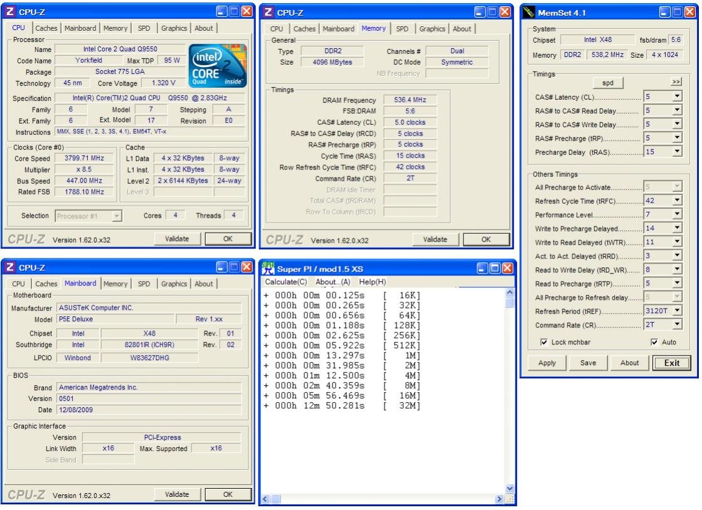Image resolution: width=702 pixels, height=510 pixels.
Task: Toggle the Auto checkbox in MemSet
Action: coord(654,342)
